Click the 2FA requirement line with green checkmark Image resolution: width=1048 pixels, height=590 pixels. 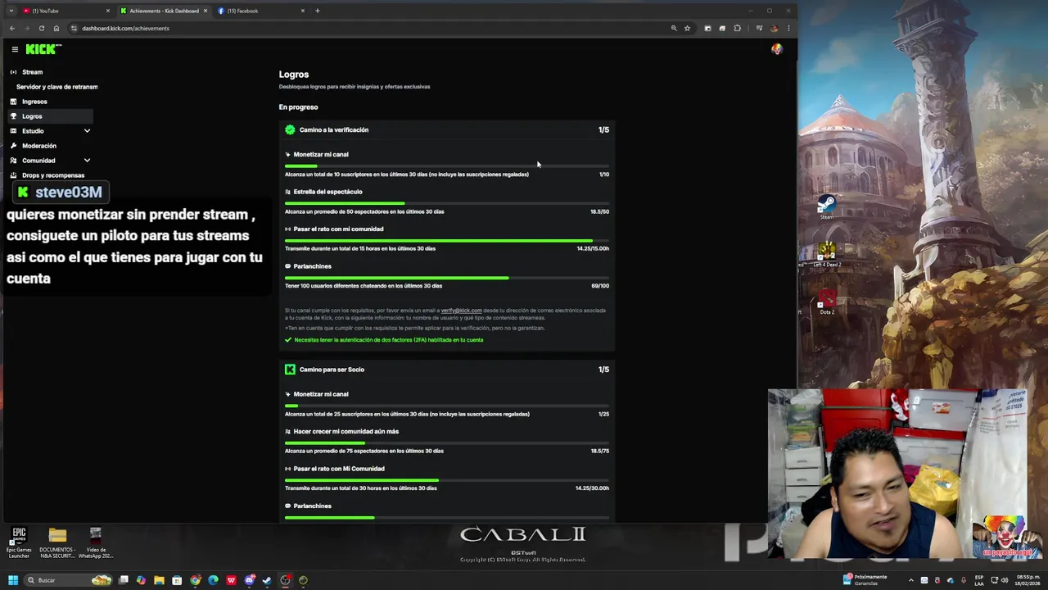coord(384,340)
